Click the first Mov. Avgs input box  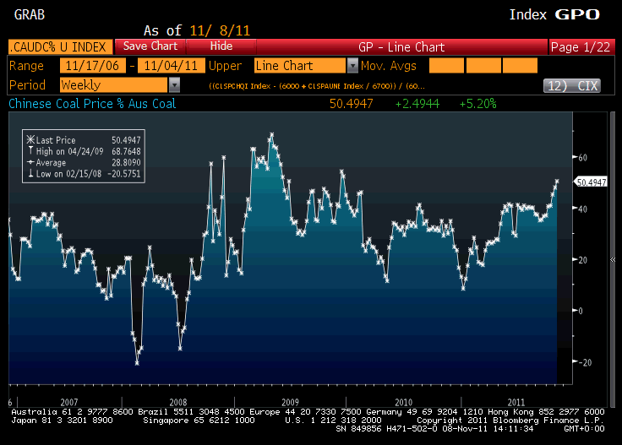tap(446, 66)
